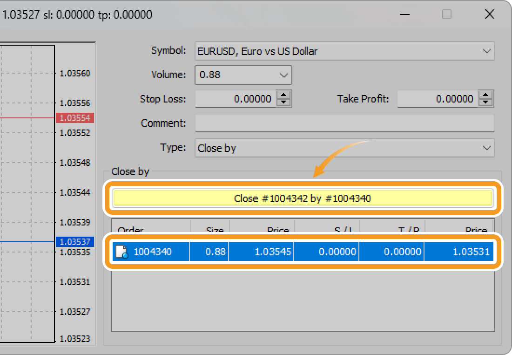Focus the Stop Loss value field
Viewport: 512px width, 355px height.
(x=236, y=99)
